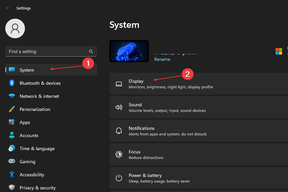Click the display preview thumbnail
This screenshot has height=192, width=288.
point(129,51)
